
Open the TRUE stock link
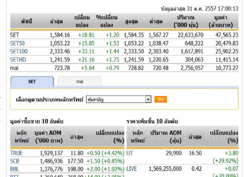click(17, 153)
